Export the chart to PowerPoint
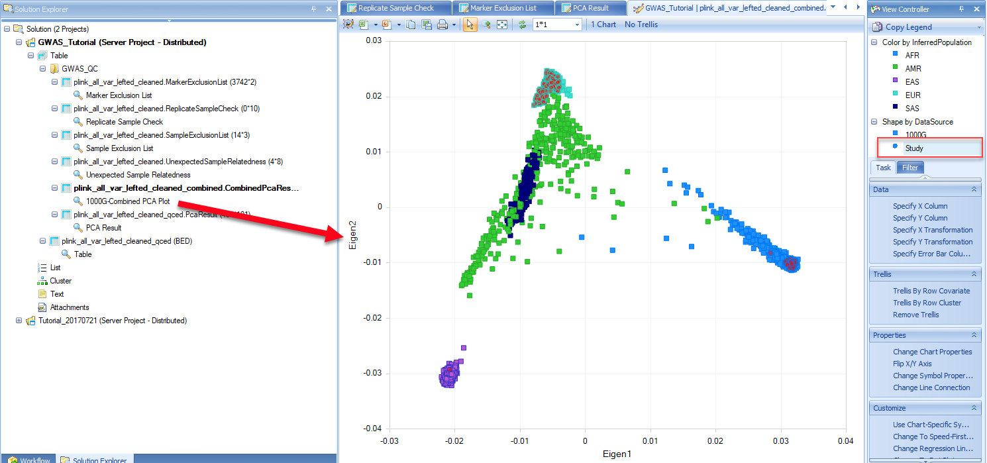Viewport: 987px width, 463px height. pos(386,25)
